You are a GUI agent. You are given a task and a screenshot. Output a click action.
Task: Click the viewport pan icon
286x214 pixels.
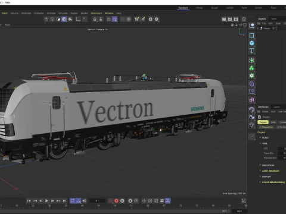[x=232, y=25]
